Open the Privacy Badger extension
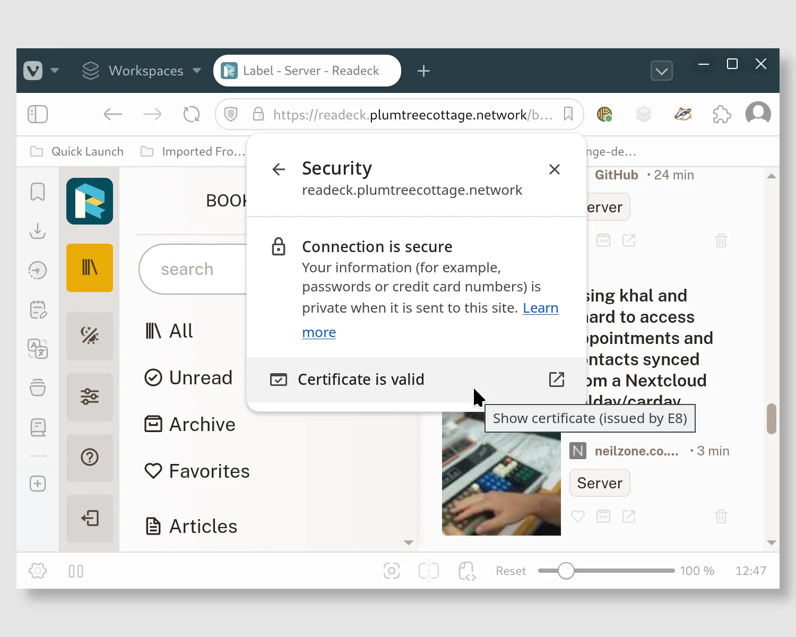The height and width of the screenshot is (637, 796). [683, 114]
